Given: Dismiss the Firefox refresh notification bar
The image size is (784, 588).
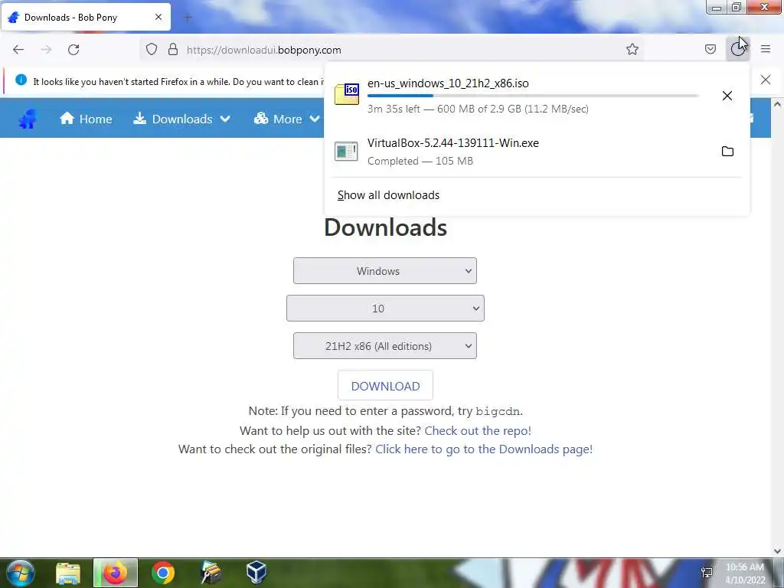Looking at the screenshot, I should click(x=766, y=80).
